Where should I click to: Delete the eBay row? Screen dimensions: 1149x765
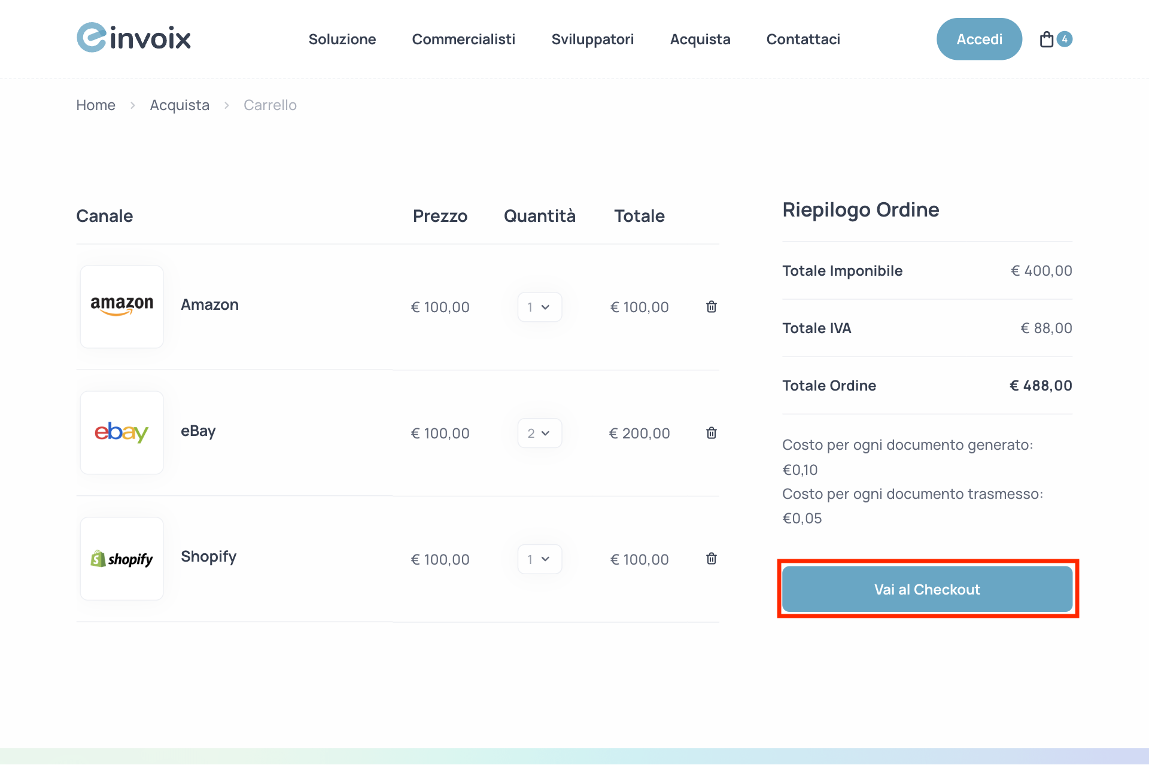(x=711, y=432)
